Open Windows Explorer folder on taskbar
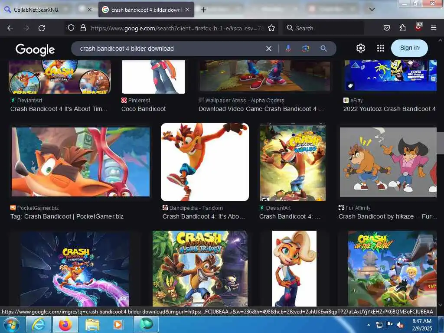 92,324
